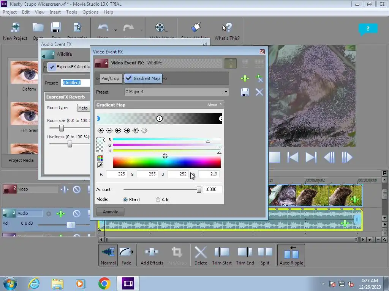The height and width of the screenshot is (291, 389).
Task: Expand the Room type dropdown
Action: (x=84, y=108)
